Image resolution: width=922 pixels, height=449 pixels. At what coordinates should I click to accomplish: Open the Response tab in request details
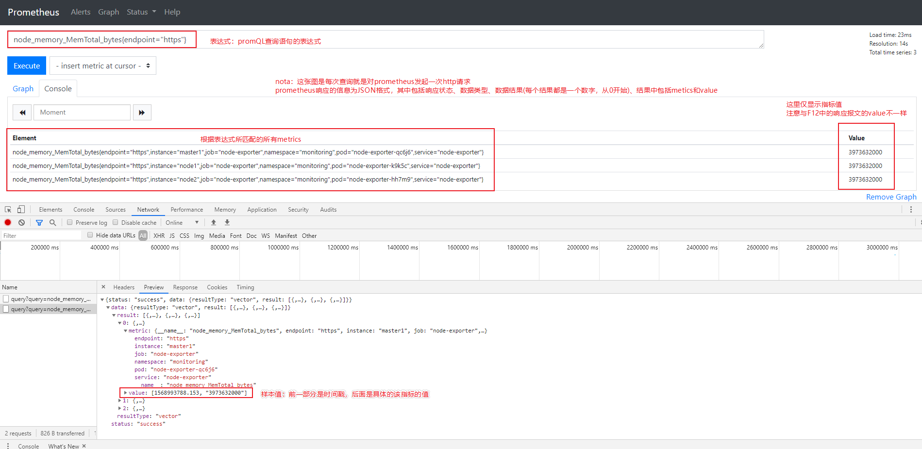pos(185,287)
